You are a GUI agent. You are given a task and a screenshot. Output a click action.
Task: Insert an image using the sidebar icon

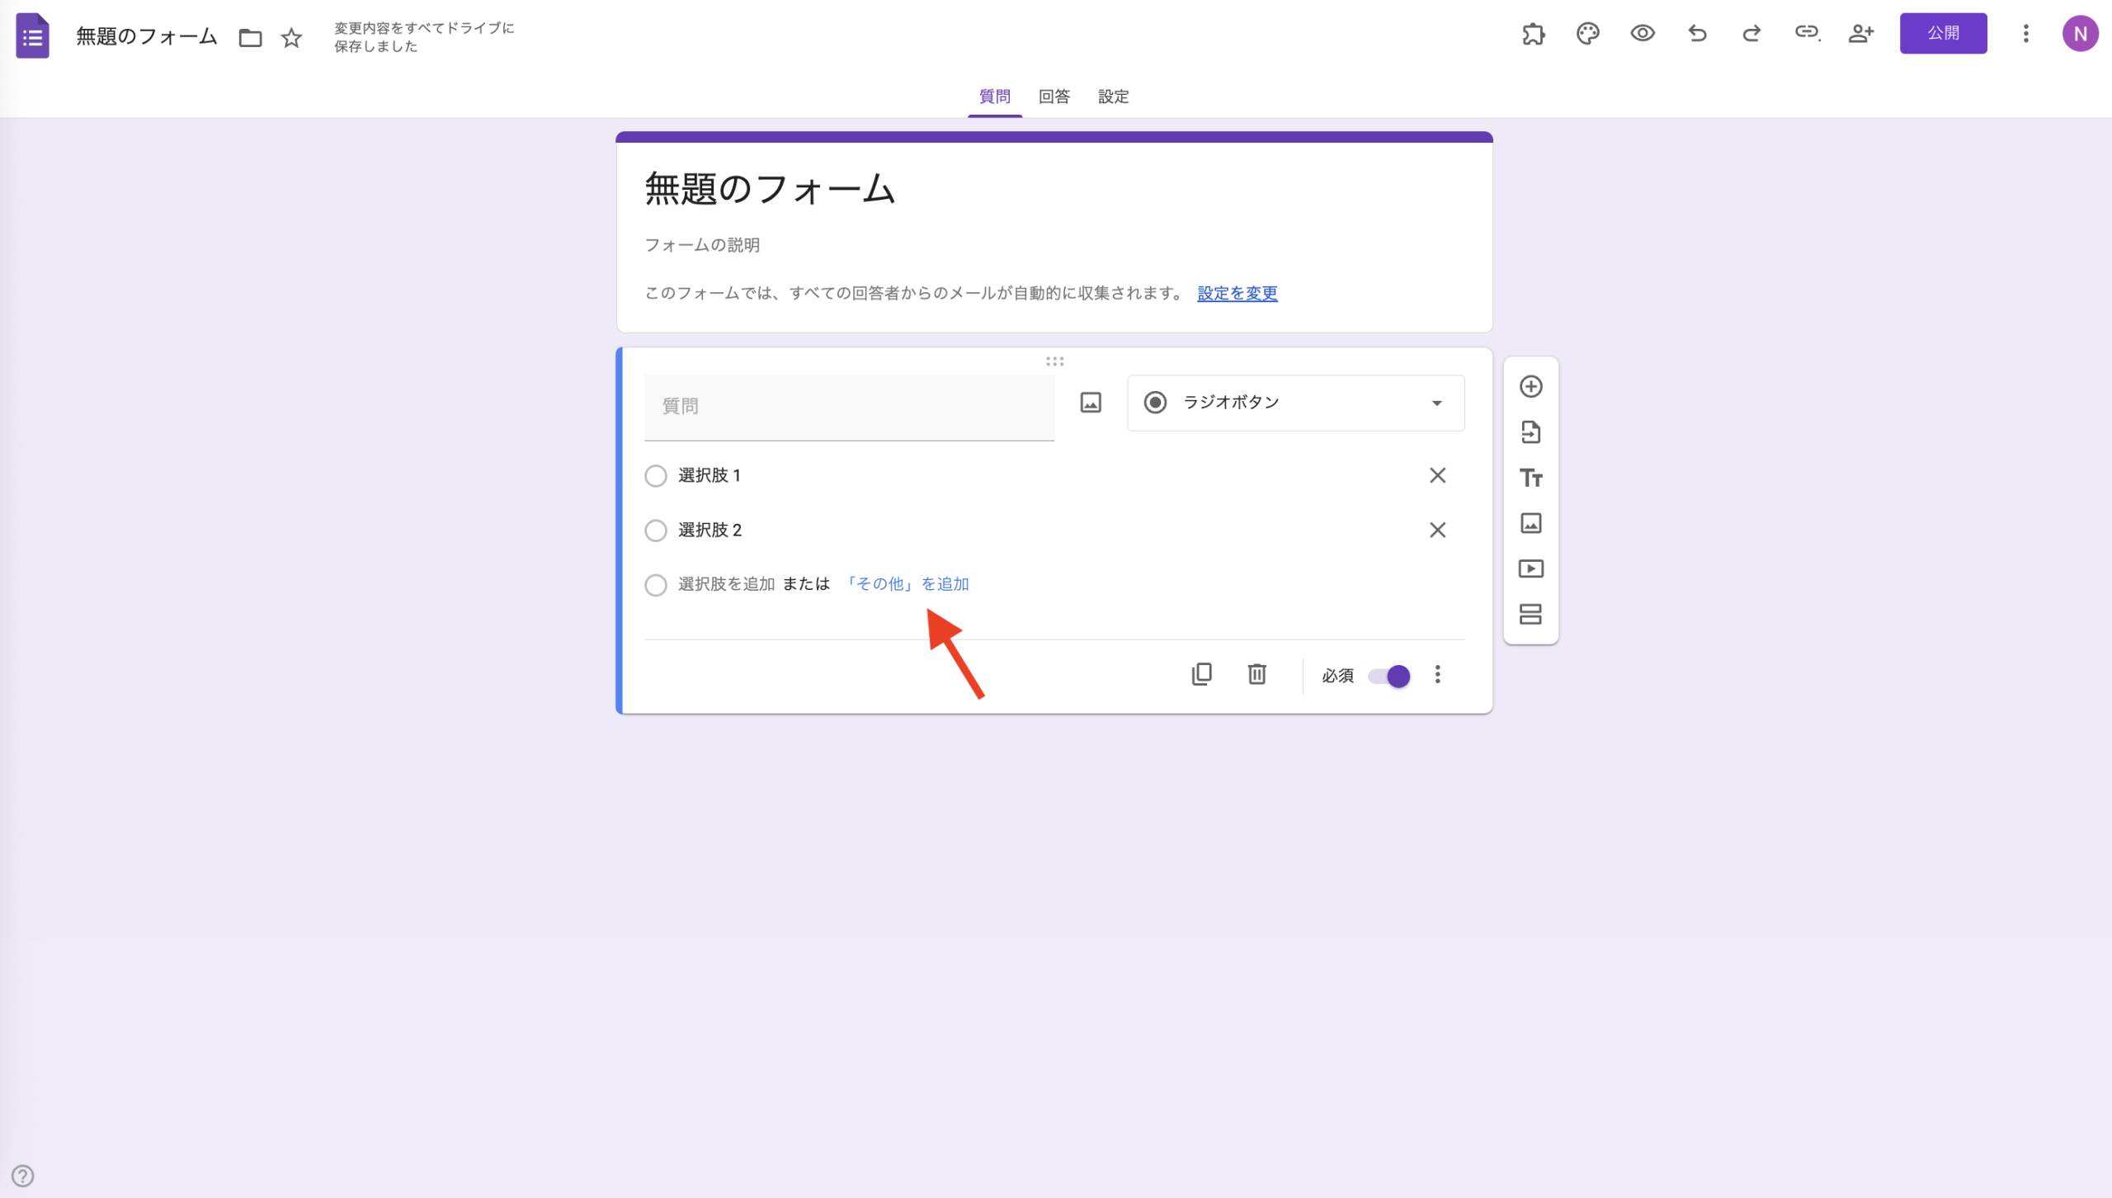coord(1531,523)
